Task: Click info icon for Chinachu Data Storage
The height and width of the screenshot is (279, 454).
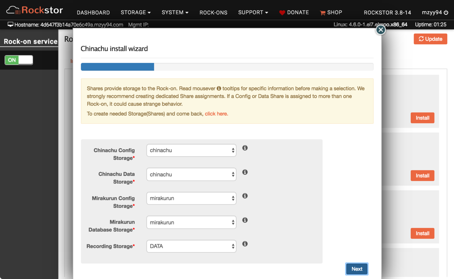Action: (x=245, y=172)
